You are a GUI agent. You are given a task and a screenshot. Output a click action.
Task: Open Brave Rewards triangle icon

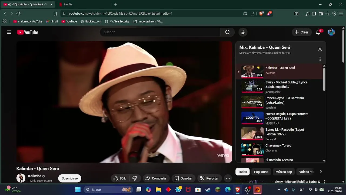coord(269,14)
